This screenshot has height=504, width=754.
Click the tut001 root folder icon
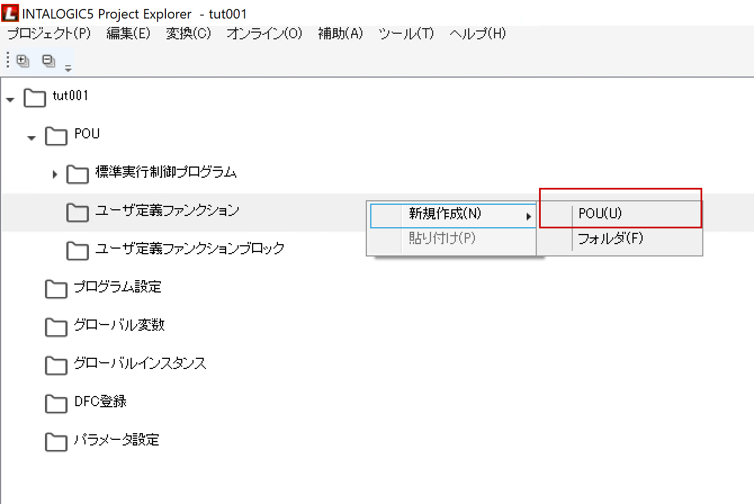[x=34, y=98]
